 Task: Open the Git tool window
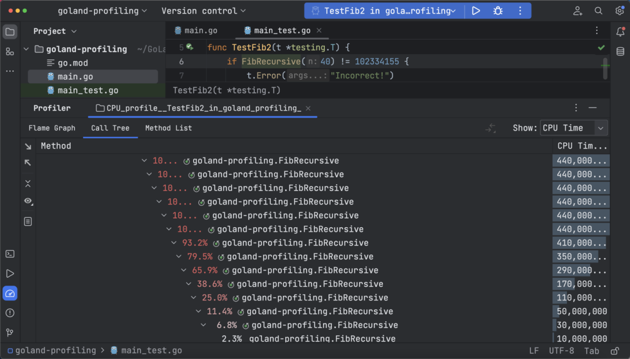10,333
